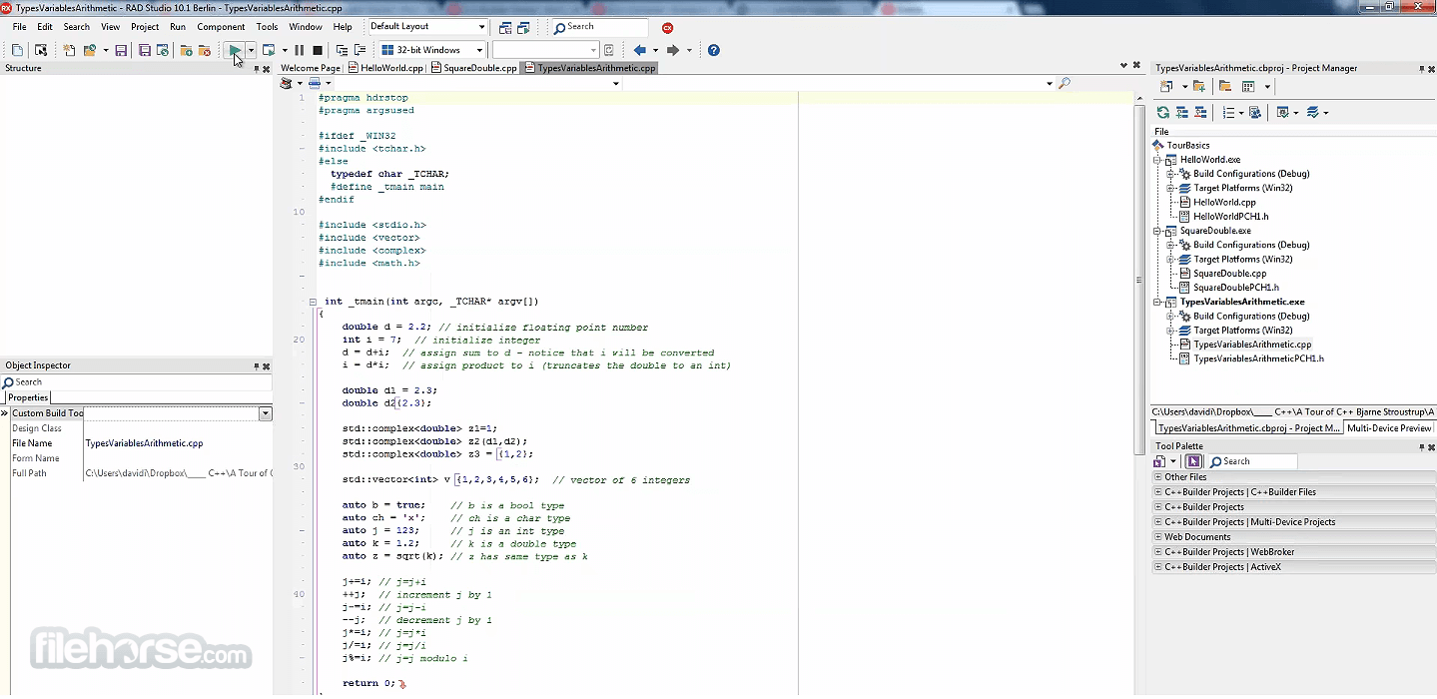Click the editor's vertical scrollbar

[x=1139, y=280]
